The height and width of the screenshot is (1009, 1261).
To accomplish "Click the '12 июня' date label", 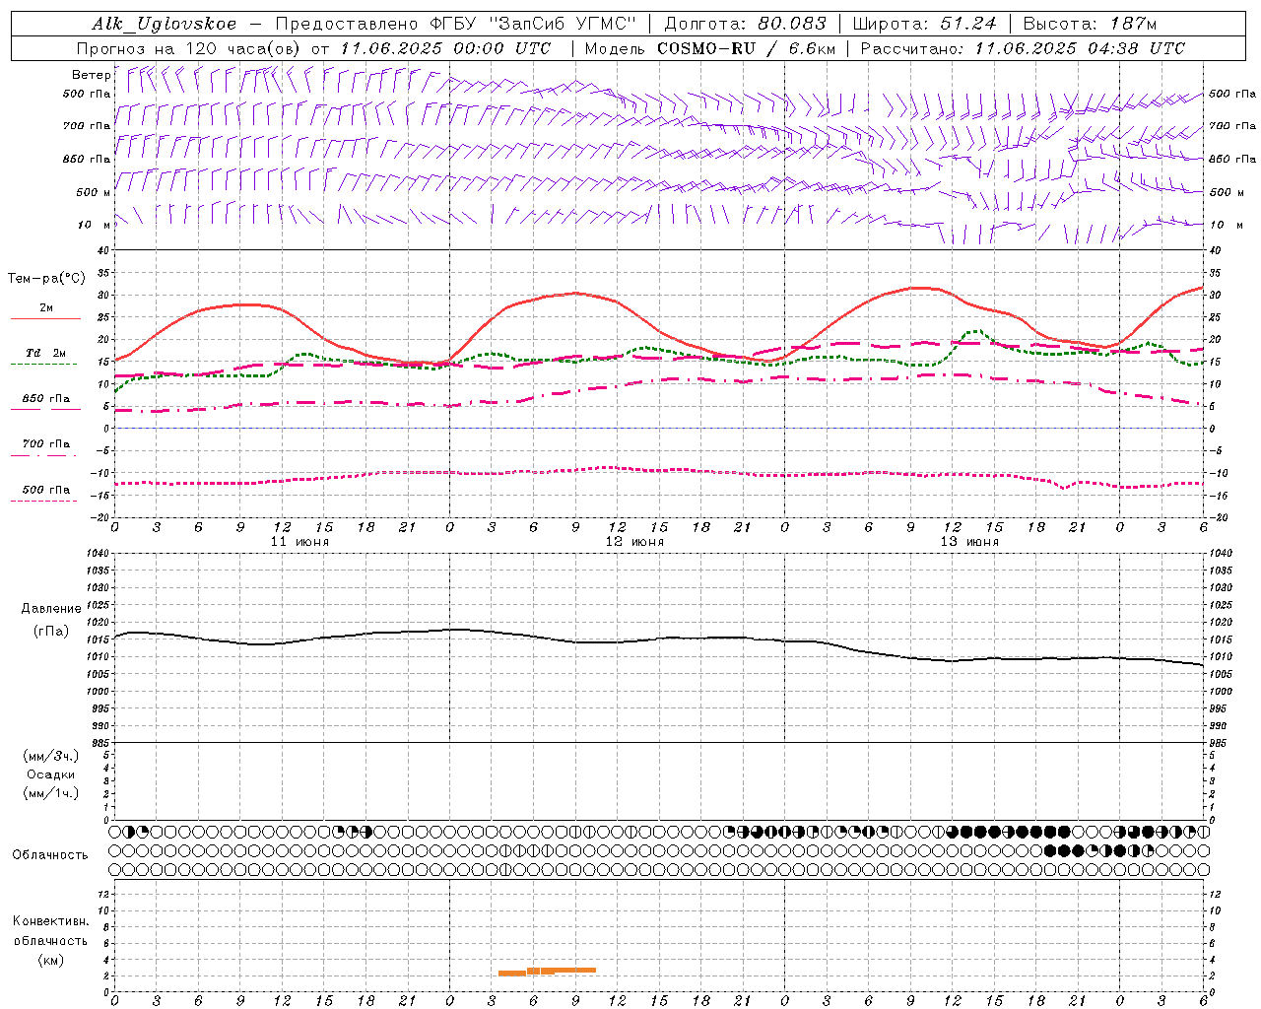I will coord(634,542).
